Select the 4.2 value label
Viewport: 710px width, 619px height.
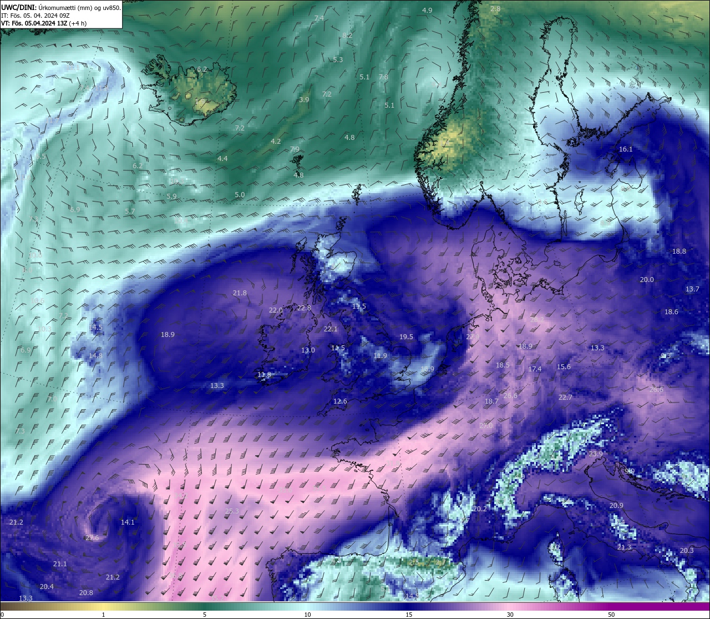click(276, 142)
